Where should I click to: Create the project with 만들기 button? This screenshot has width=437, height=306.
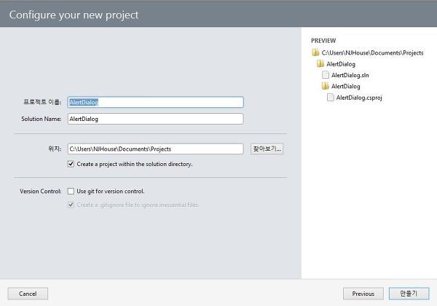409,294
